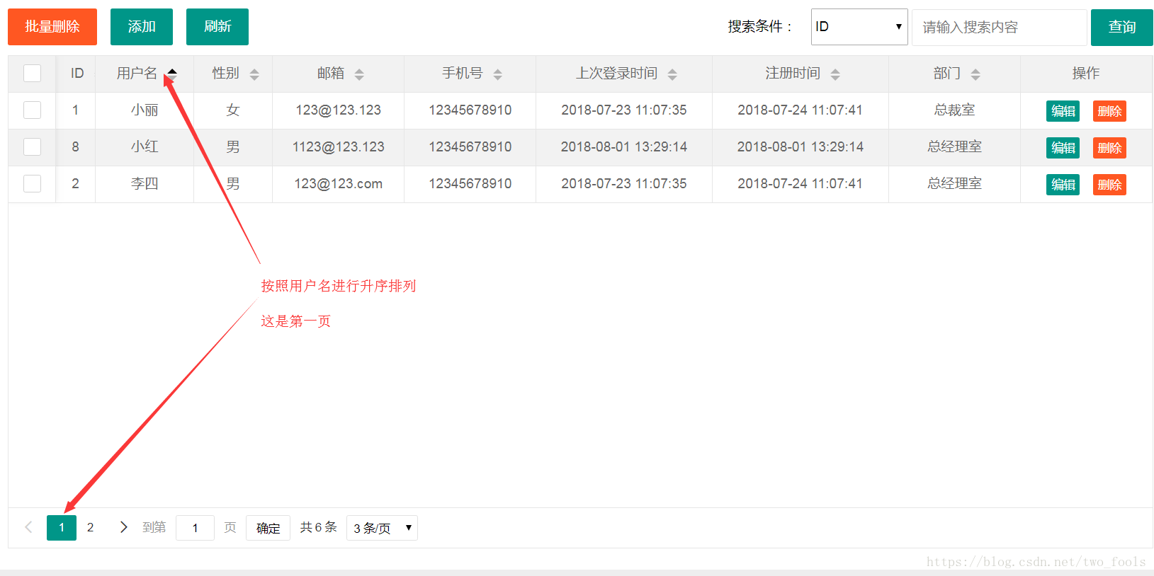Image resolution: width=1154 pixels, height=576 pixels.
Task: Edit the 李四 row with 编辑
Action: pos(1063,185)
